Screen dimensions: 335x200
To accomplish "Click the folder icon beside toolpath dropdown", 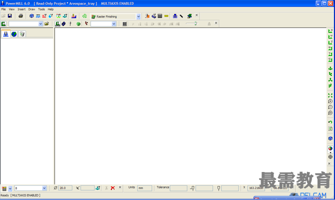I will click(46, 24).
